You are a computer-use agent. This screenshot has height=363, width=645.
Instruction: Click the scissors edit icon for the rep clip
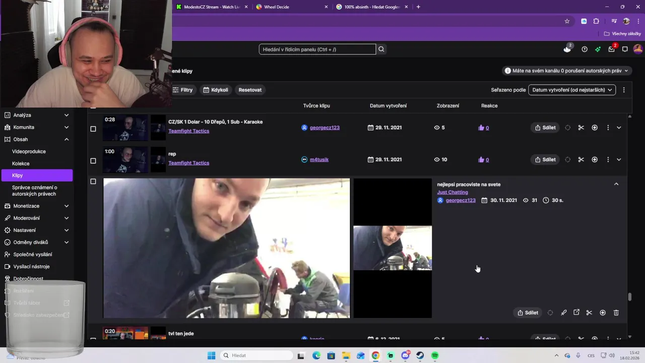pos(581,159)
